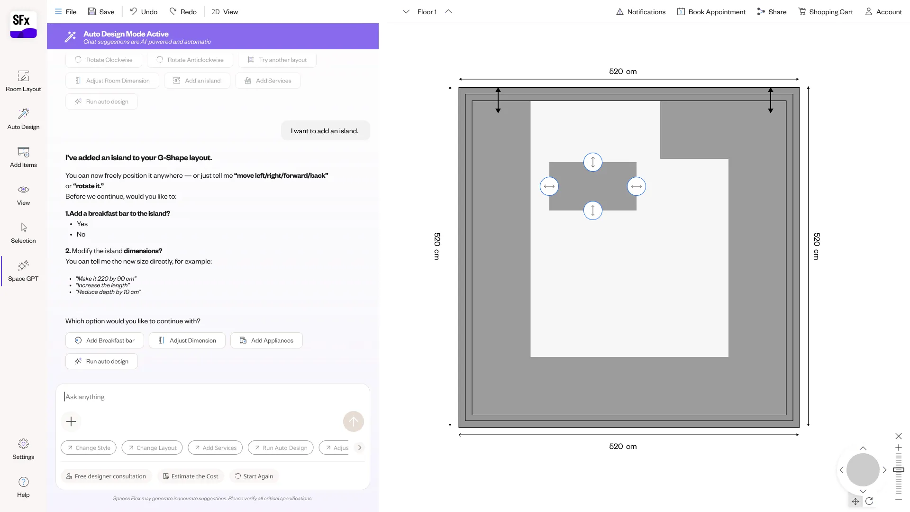910x512 pixels.
Task: Go to floor above with up chevron
Action: tap(448, 12)
